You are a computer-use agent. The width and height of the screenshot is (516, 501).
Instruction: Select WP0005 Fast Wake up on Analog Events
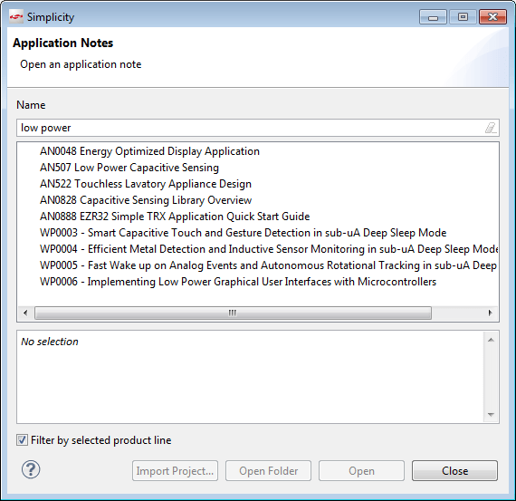pyautogui.click(x=268, y=265)
